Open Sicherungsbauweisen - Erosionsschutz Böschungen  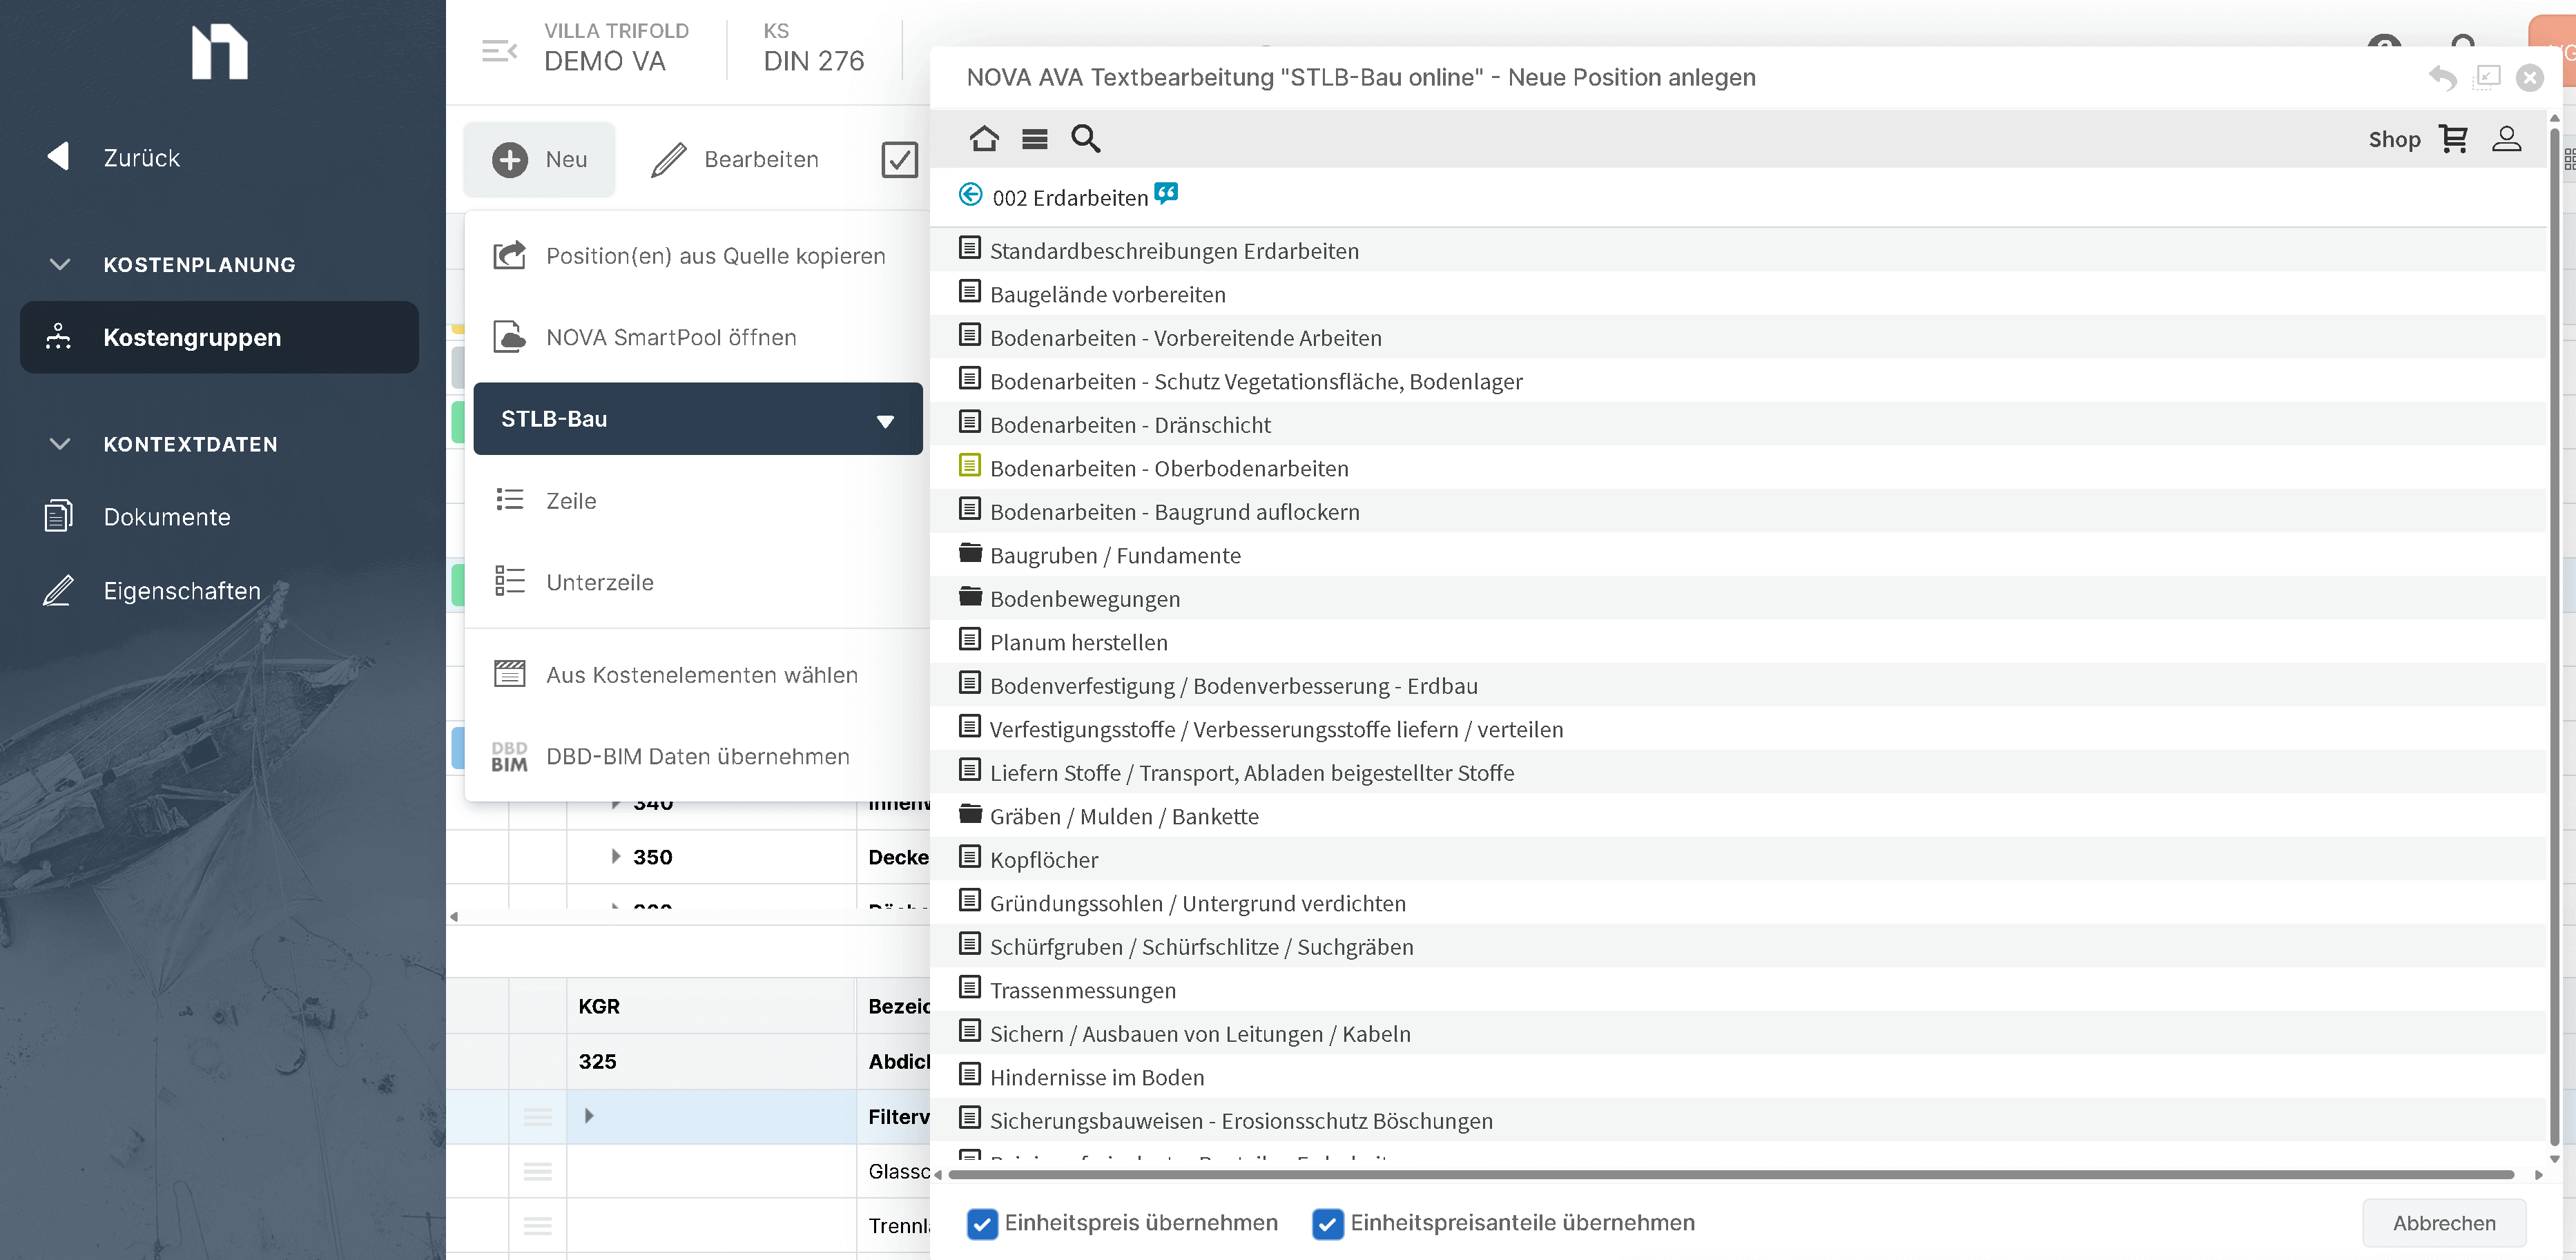(1241, 1121)
